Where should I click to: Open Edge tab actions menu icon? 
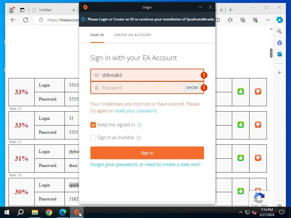(22, 10)
